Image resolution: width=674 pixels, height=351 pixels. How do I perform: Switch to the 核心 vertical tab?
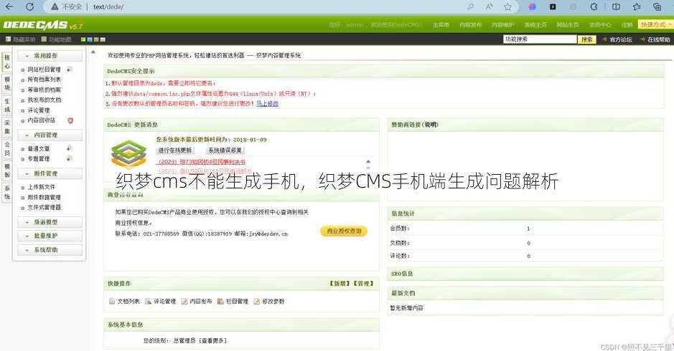click(7, 62)
